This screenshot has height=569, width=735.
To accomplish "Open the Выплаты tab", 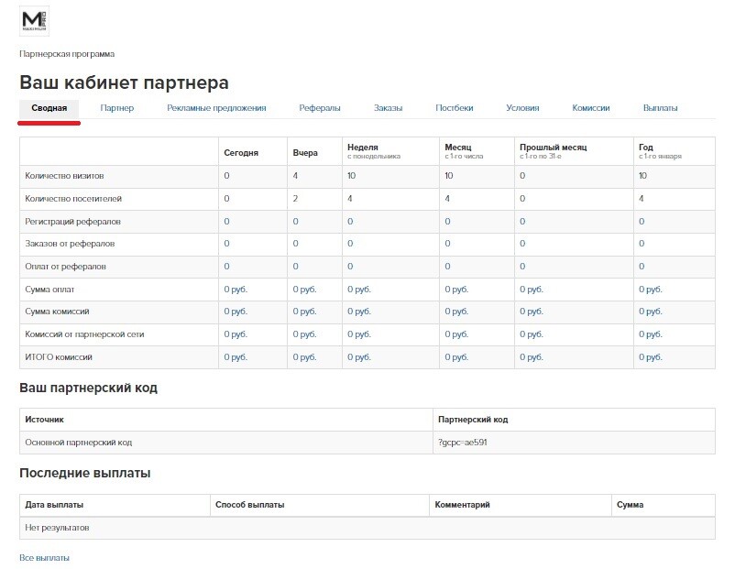I will tap(660, 108).
